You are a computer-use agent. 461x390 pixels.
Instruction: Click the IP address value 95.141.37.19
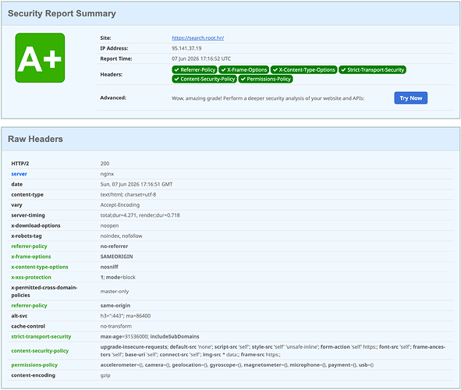coord(186,48)
